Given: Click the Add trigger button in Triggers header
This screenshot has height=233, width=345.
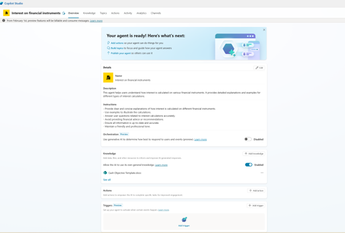Looking at the screenshot, I should pos(256,205).
